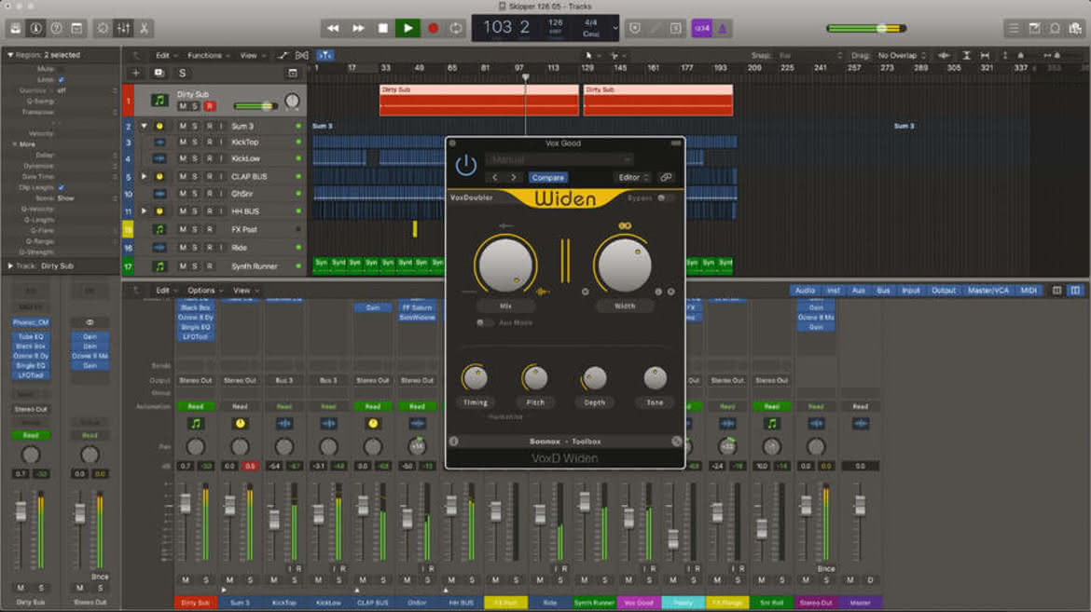Toggle the VoxDoubler plugin power button
The height and width of the screenshot is (612, 1091).
[x=465, y=166]
